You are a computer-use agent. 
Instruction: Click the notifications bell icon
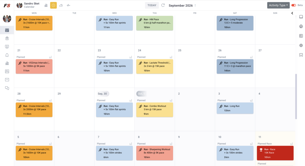pos(7,55)
